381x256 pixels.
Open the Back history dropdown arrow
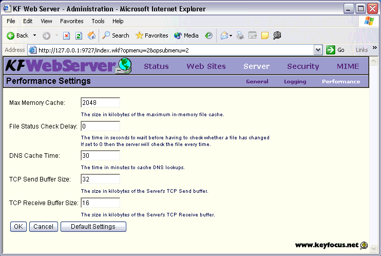tap(35, 35)
